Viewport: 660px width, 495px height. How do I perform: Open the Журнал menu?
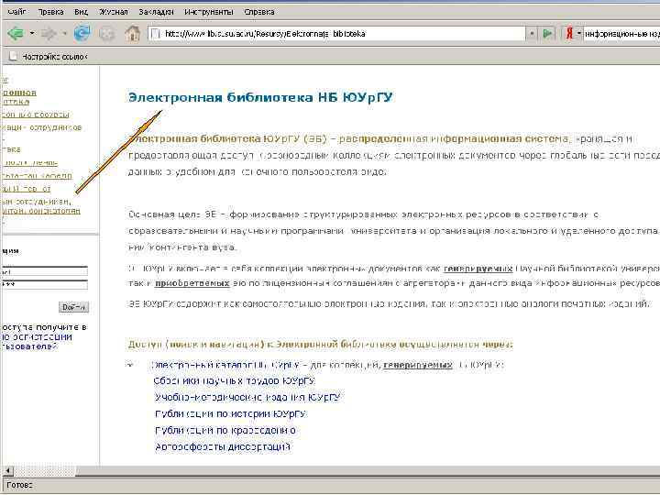click(114, 12)
